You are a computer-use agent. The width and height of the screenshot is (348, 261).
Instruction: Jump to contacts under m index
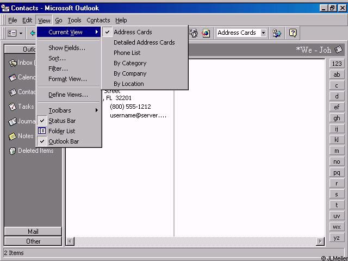[x=337, y=151]
